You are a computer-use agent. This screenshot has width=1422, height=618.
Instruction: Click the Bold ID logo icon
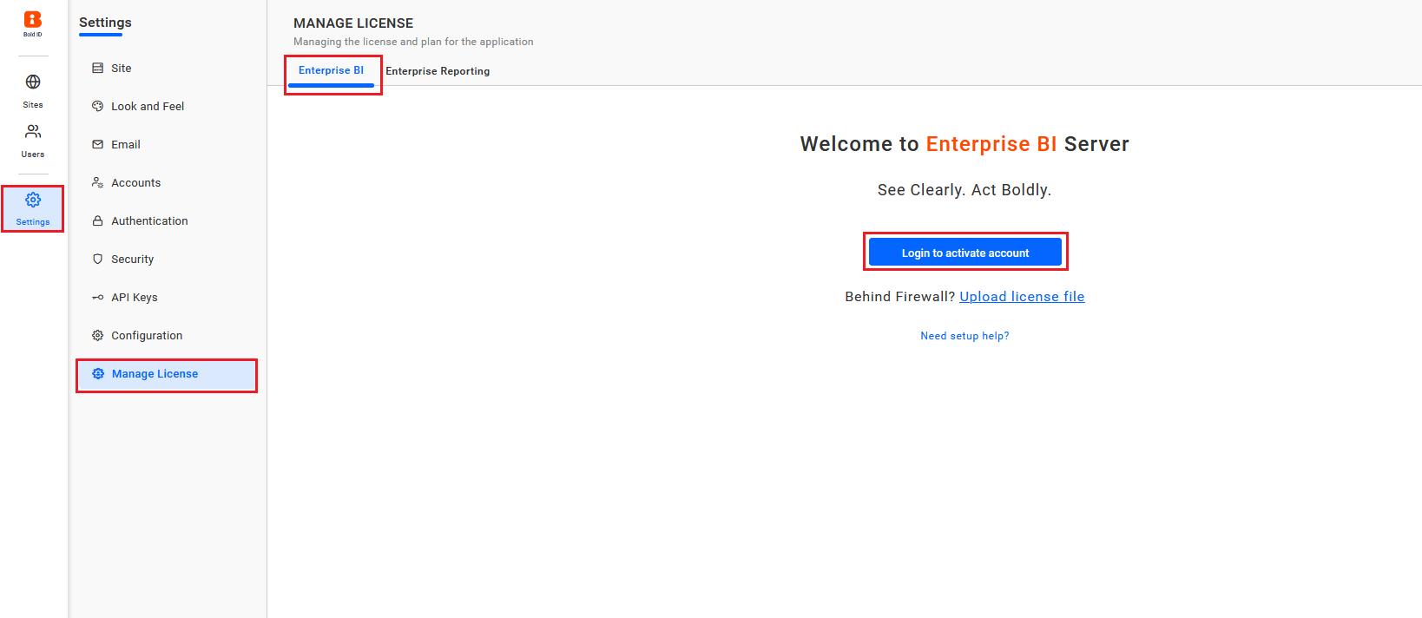[x=32, y=20]
